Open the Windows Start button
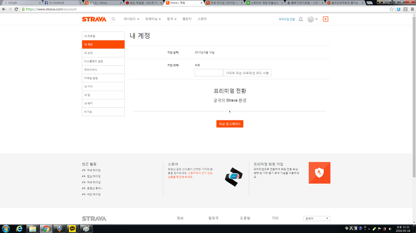 click(x=5, y=228)
